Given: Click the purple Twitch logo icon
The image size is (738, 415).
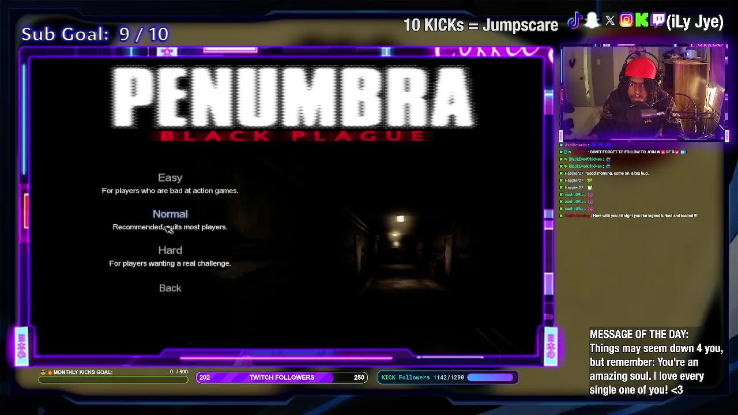Looking at the screenshot, I should [x=658, y=21].
